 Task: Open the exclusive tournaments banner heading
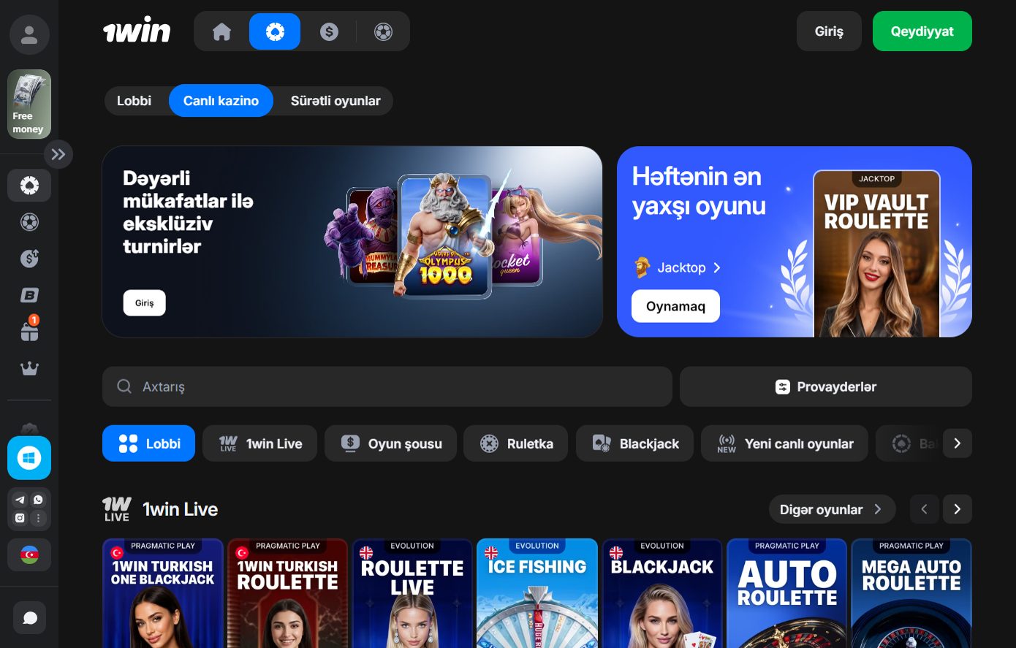[188, 212]
